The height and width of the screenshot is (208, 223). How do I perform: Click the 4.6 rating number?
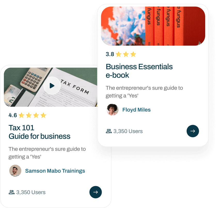(x=13, y=115)
